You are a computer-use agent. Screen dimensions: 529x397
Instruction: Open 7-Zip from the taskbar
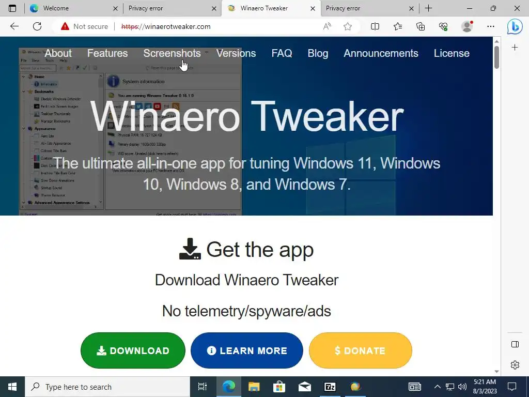(x=330, y=387)
